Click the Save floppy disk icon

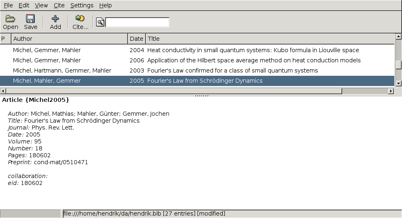click(x=31, y=19)
